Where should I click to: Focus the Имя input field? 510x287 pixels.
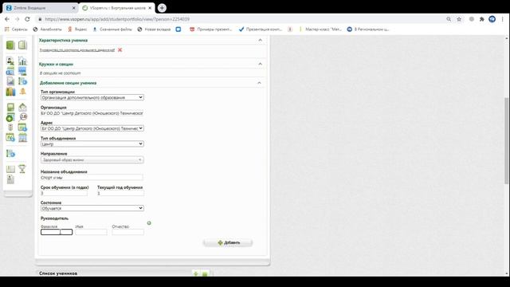[x=91, y=232]
